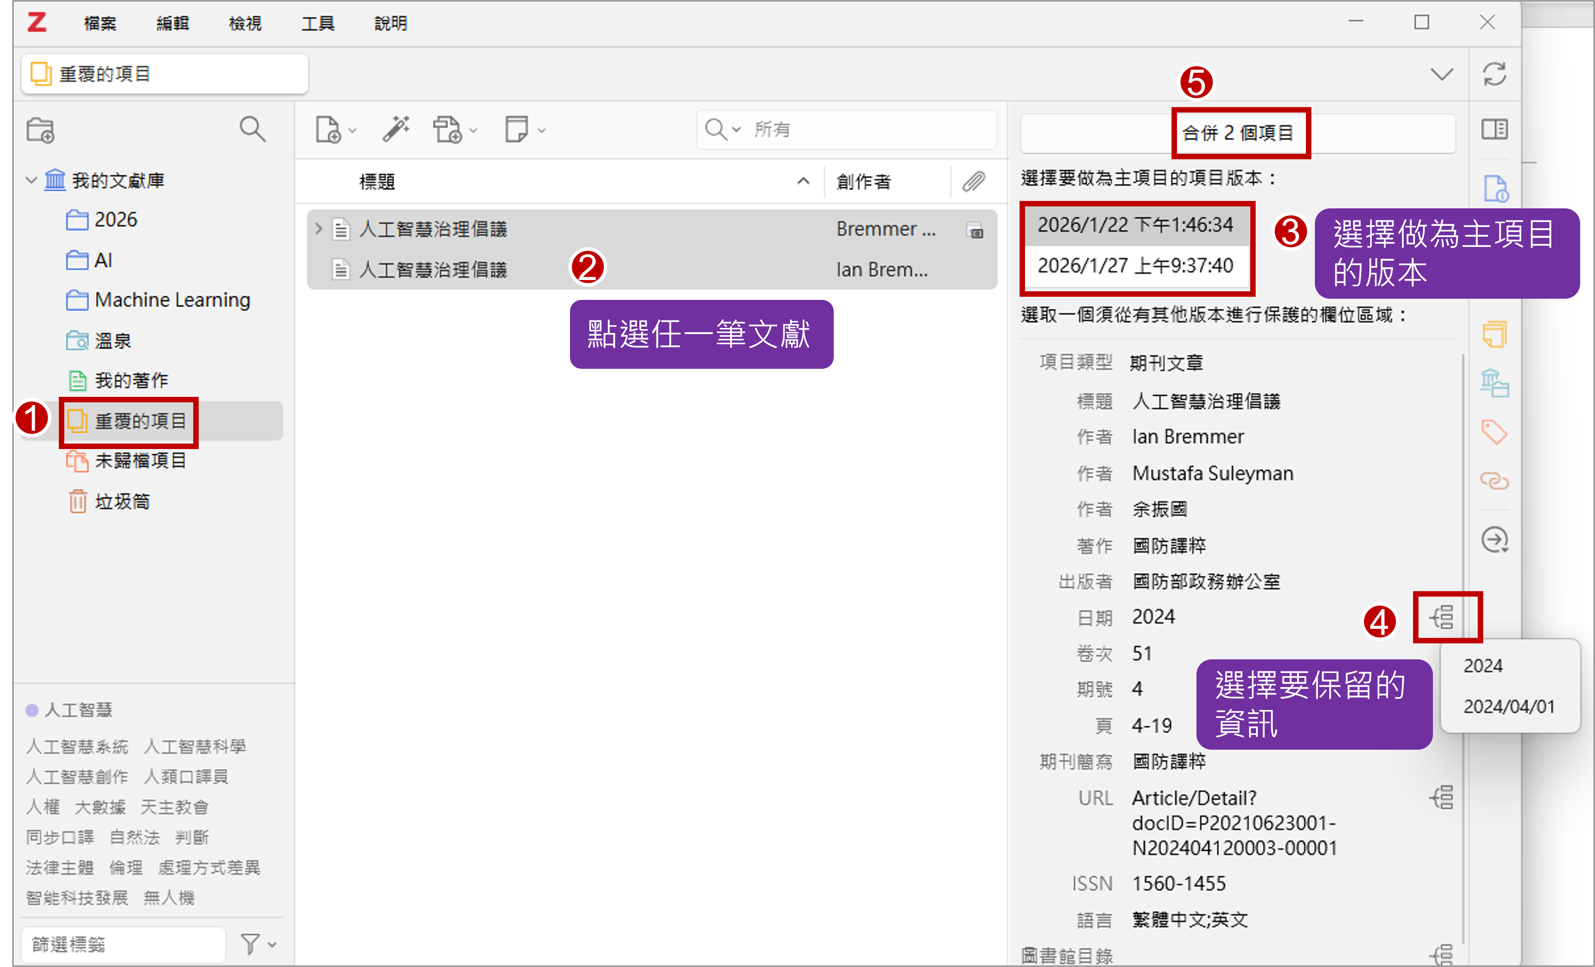Open the new item dropdown arrow
The image size is (1595, 967).
(352, 130)
